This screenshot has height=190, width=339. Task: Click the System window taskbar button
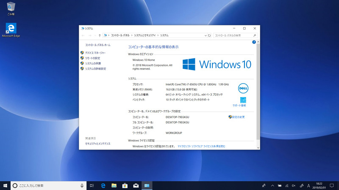point(147,185)
